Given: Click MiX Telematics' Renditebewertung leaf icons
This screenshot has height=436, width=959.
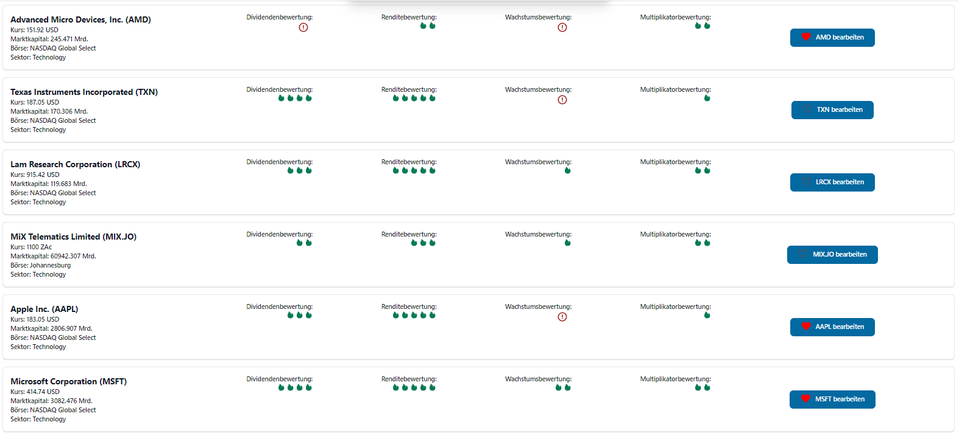Looking at the screenshot, I should coord(423,243).
